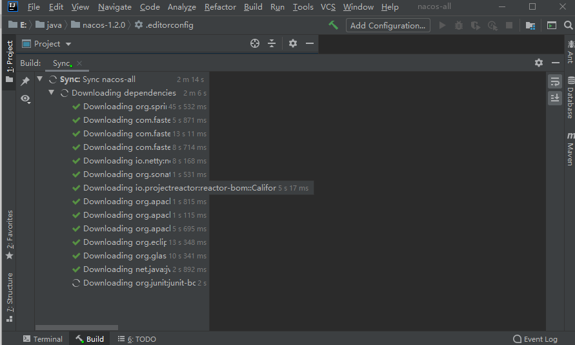Screen dimensions: 575x345
Task: Click the Debug bug icon in toolbar
Action: pyautogui.click(x=459, y=25)
